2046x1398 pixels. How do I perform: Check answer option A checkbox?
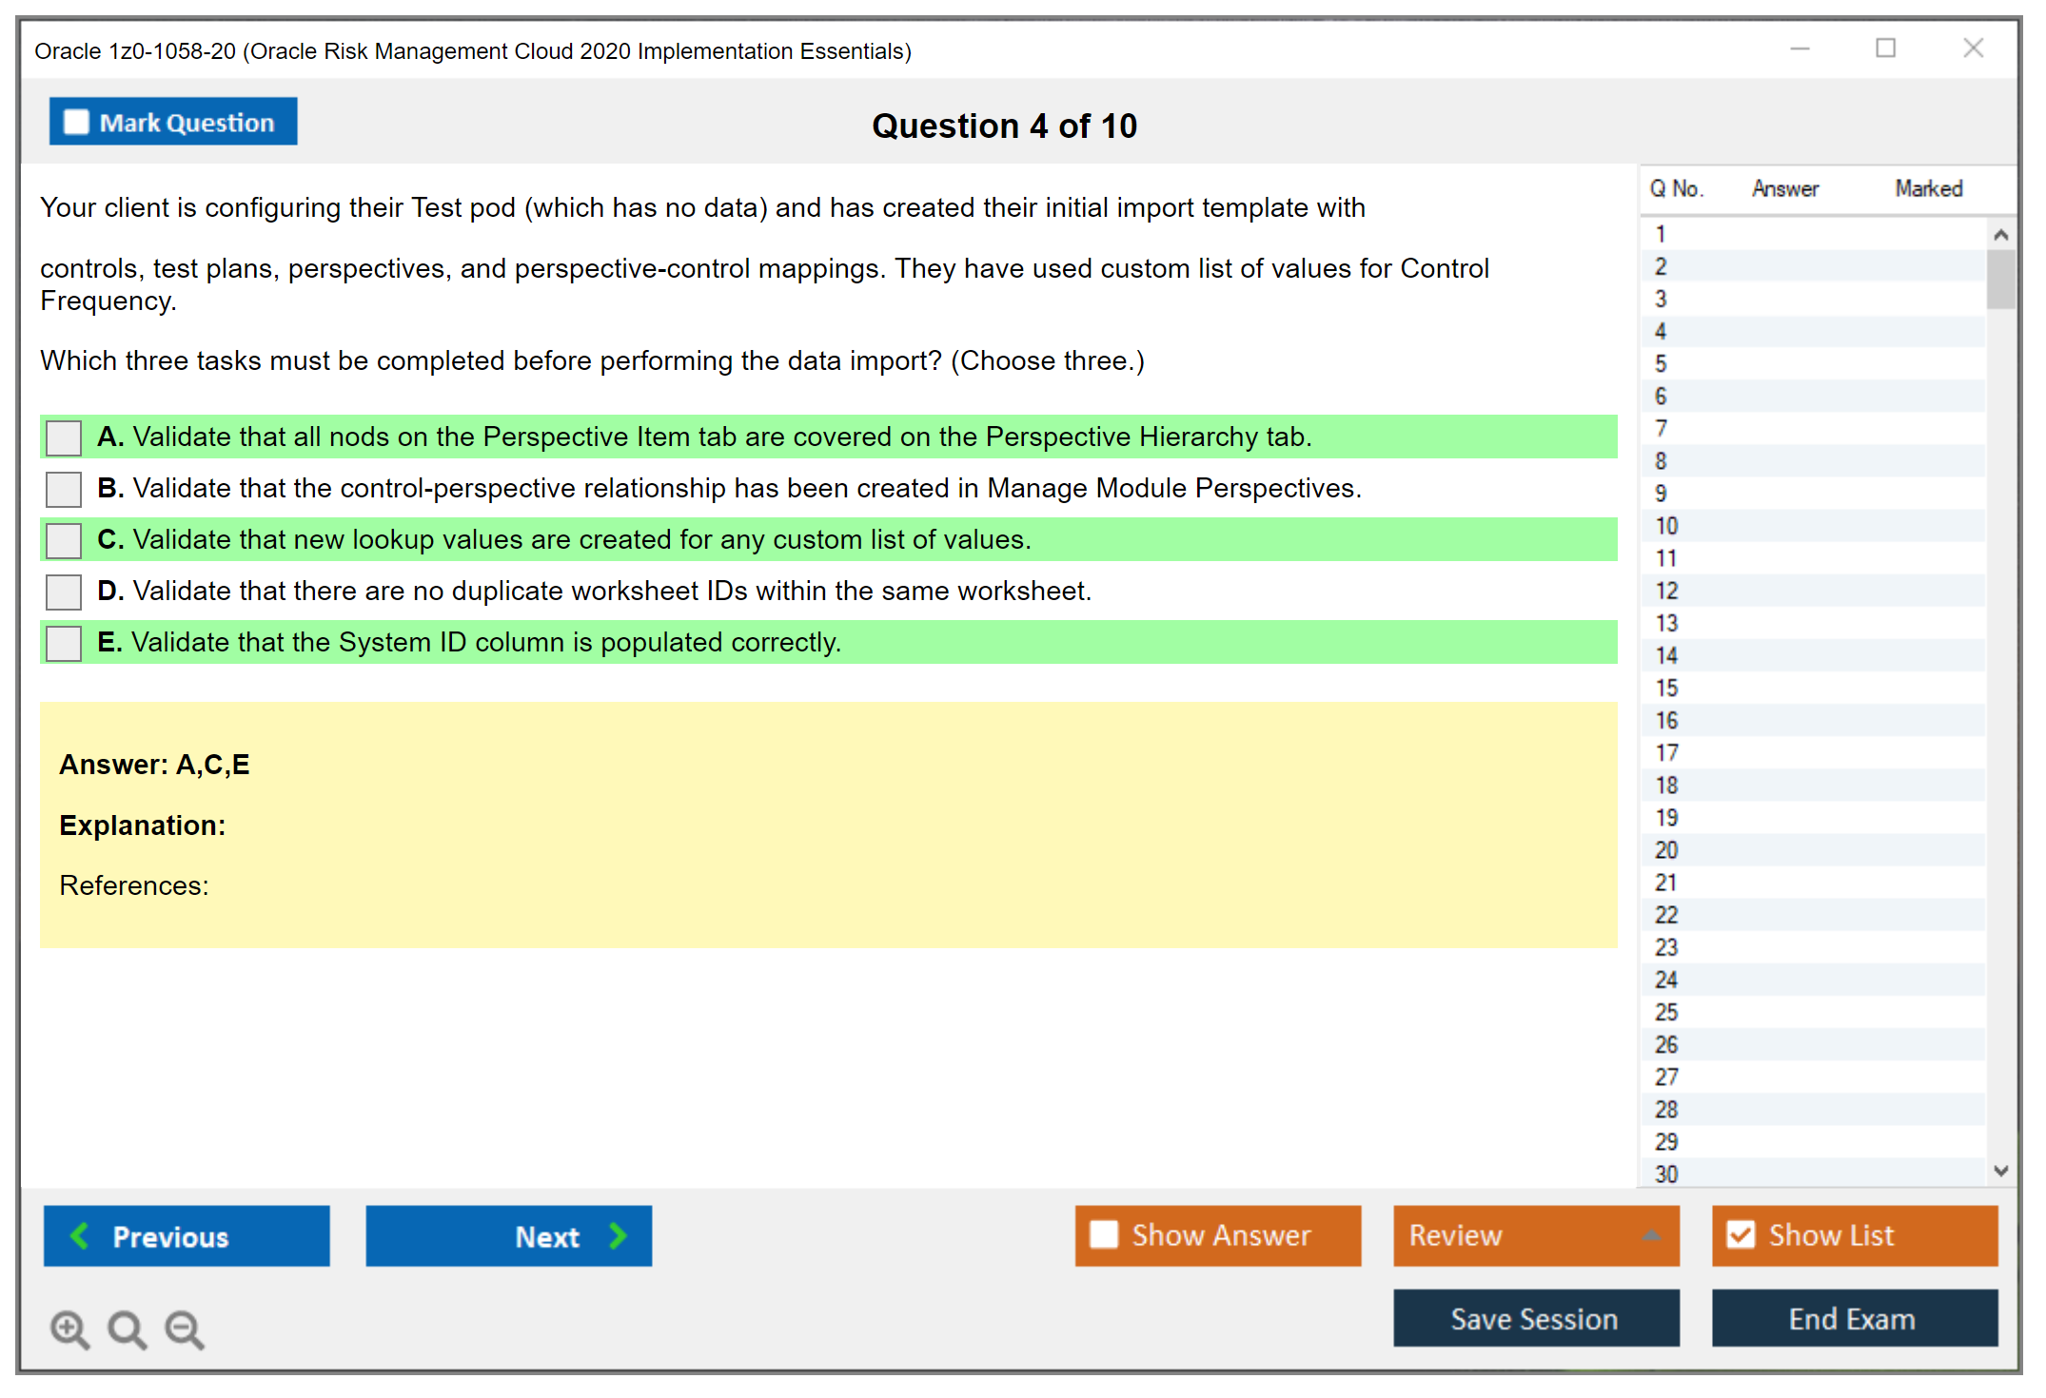(x=64, y=437)
